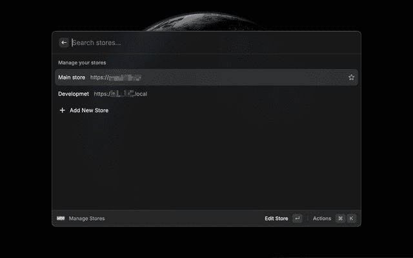Click the Command key icon

click(x=340, y=219)
